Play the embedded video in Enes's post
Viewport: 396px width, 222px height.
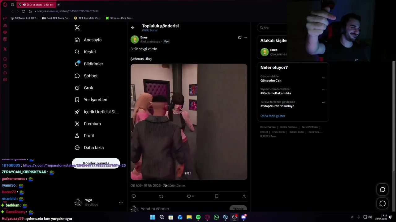(x=189, y=122)
